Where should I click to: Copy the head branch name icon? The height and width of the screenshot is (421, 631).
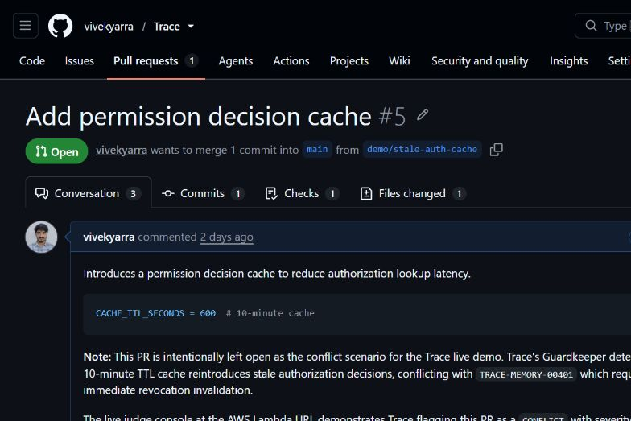[496, 150]
